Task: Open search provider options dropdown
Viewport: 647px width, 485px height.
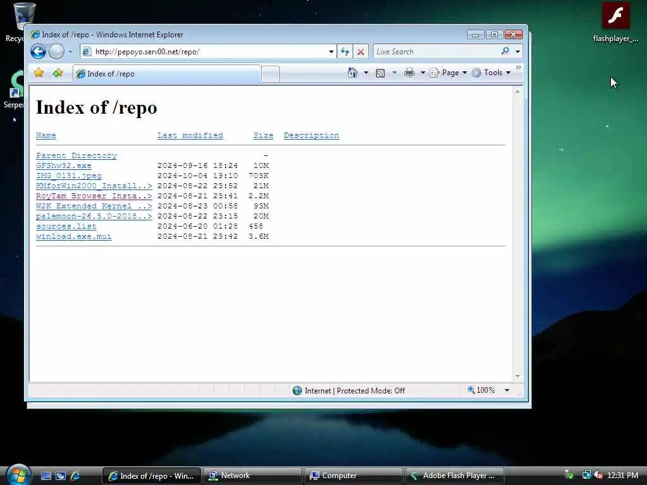Action: coord(518,52)
